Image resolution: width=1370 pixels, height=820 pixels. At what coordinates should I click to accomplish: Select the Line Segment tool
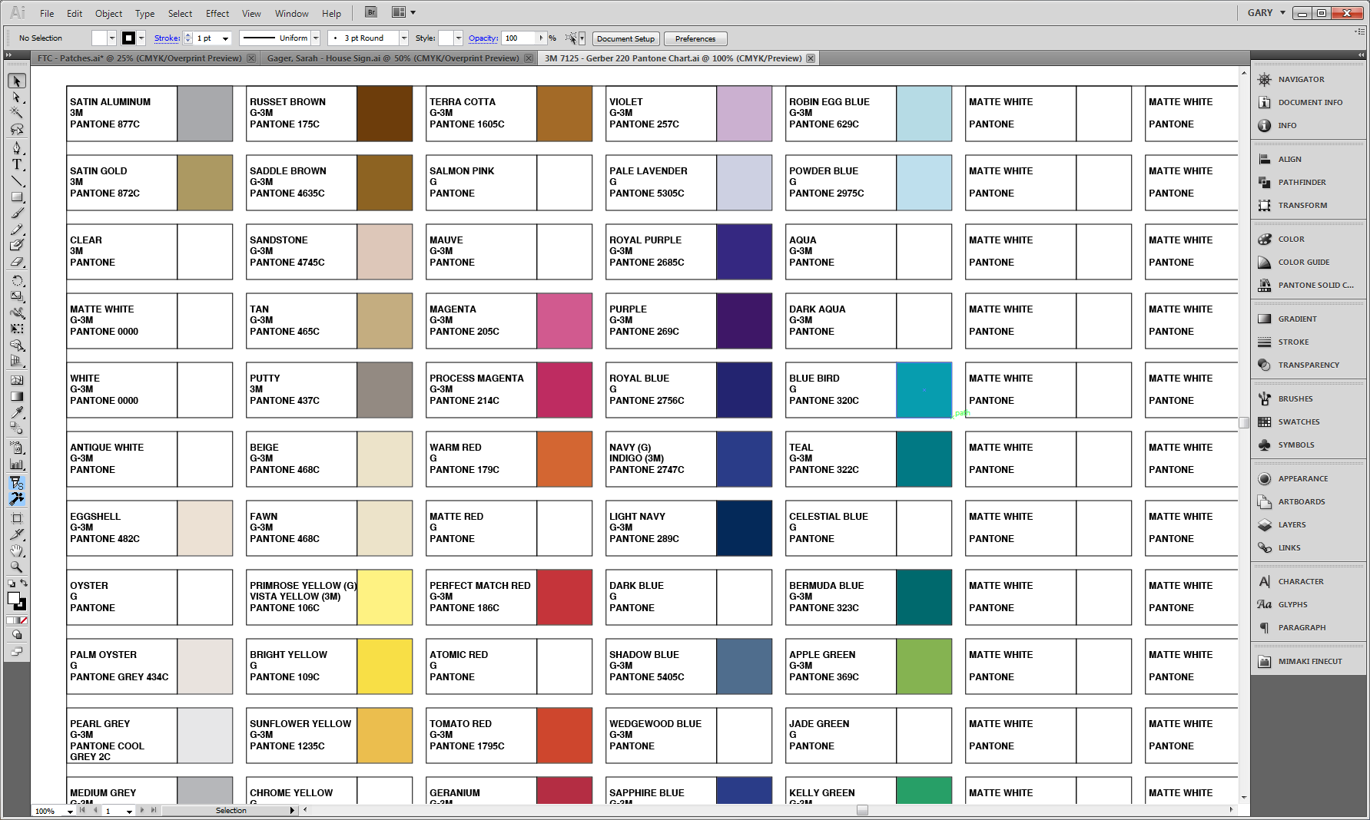17,180
